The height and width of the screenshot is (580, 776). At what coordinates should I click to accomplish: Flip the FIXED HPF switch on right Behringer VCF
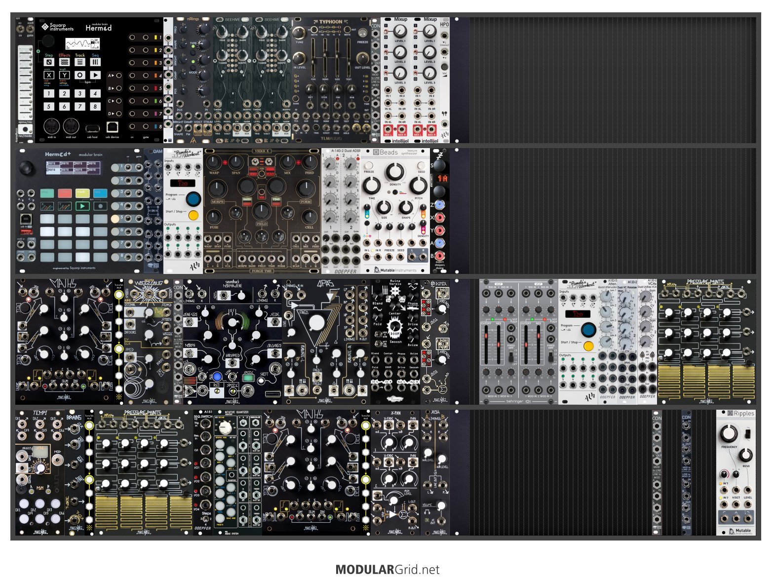[x=550, y=356]
